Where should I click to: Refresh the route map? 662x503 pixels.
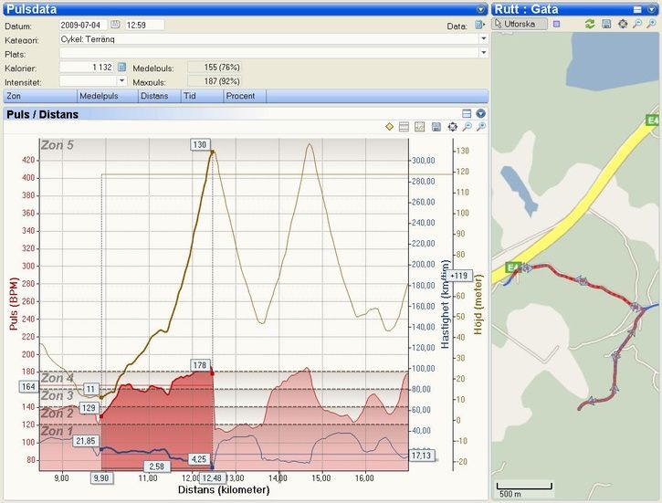click(590, 24)
